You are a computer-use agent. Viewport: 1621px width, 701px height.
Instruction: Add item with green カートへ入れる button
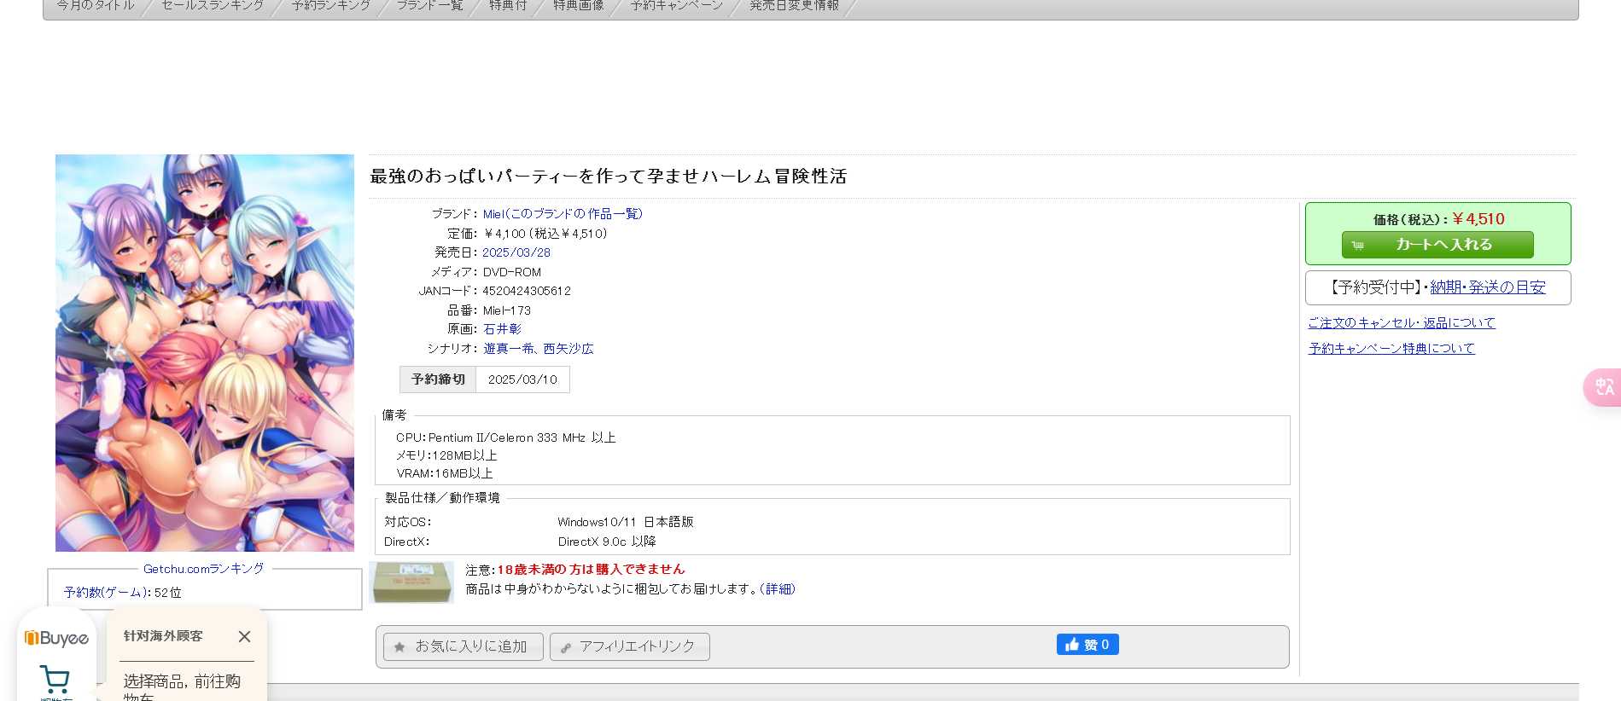pyautogui.click(x=1437, y=245)
